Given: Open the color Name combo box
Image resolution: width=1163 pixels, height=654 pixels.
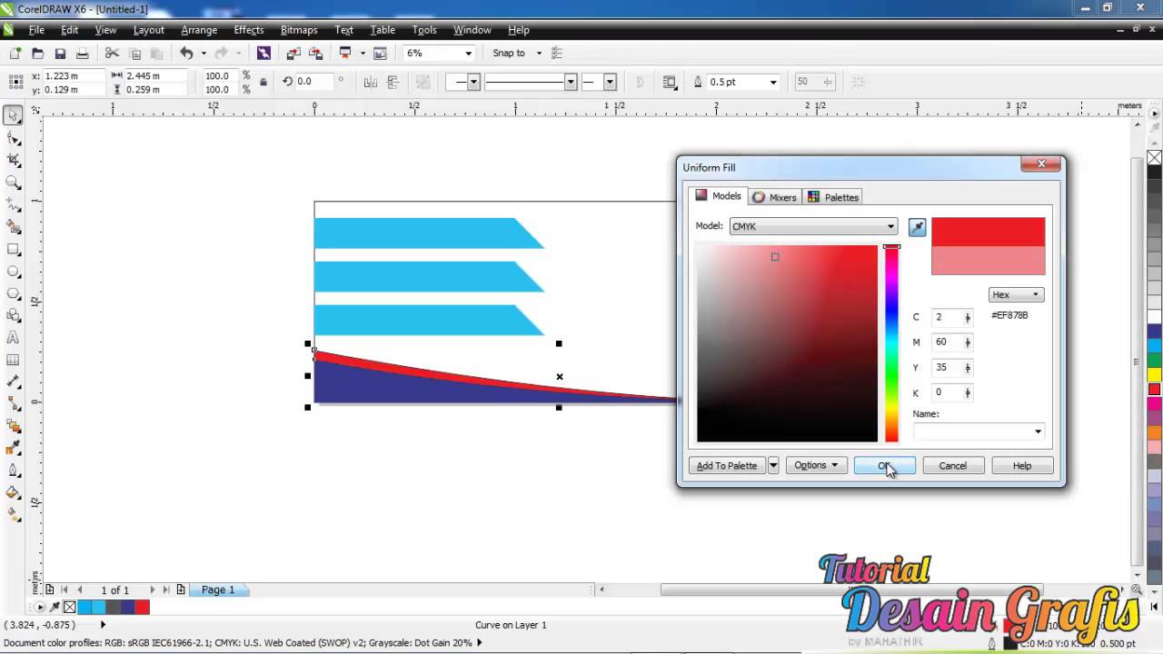Looking at the screenshot, I should point(979,431).
